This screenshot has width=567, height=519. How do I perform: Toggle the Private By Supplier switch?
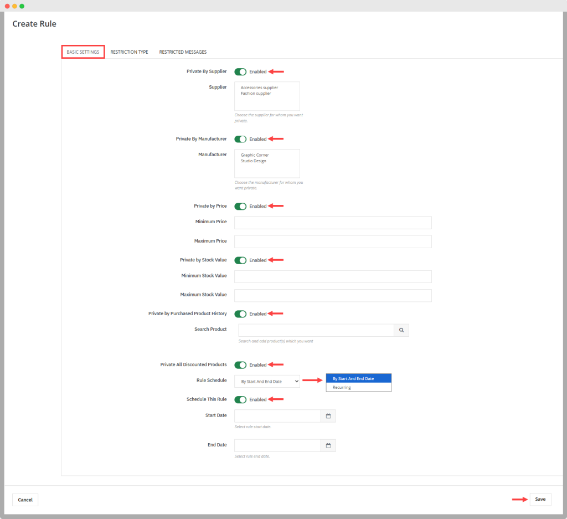click(x=240, y=71)
